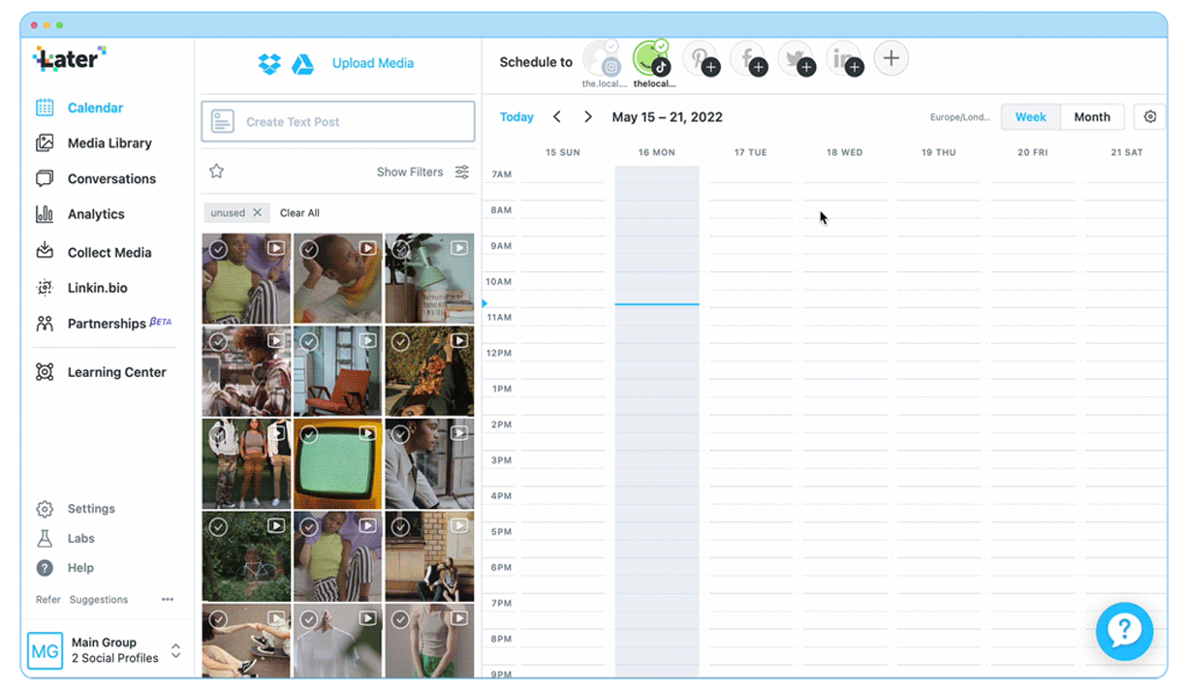Viewport: 1187px width, 691px height.
Task: Open the three-dot more menu near Suggestions
Action: pyautogui.click(x=168, y=600)
